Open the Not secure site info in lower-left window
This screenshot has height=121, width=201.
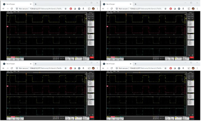pos(22,68)
